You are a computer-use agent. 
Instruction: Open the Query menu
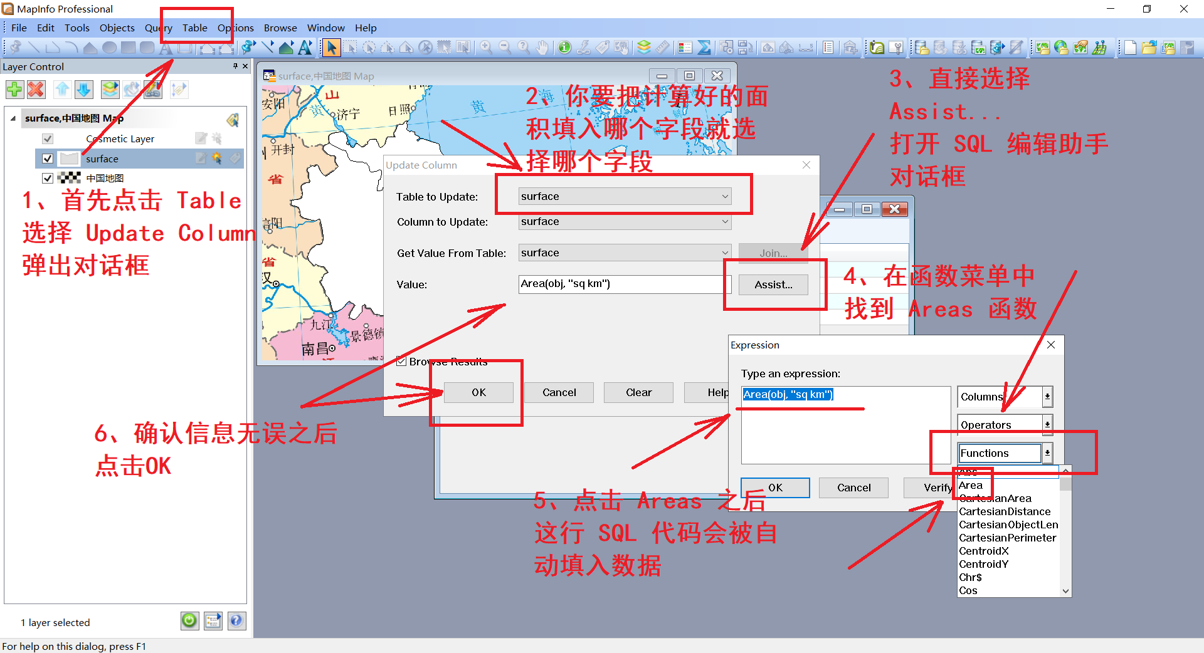159,28
